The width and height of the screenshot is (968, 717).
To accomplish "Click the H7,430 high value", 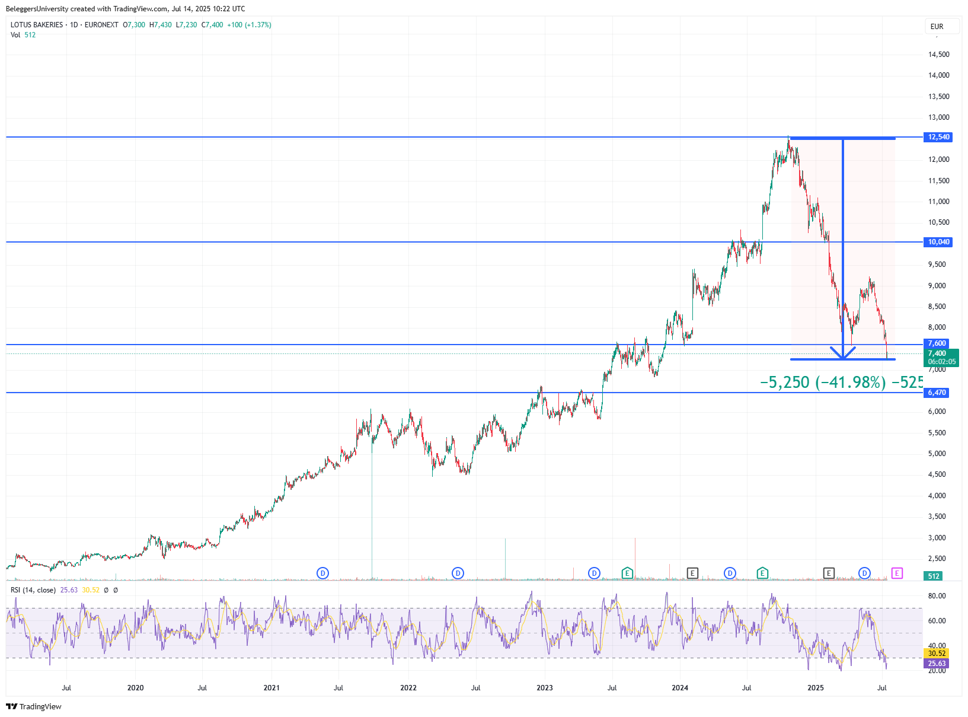I will (161, 25).
